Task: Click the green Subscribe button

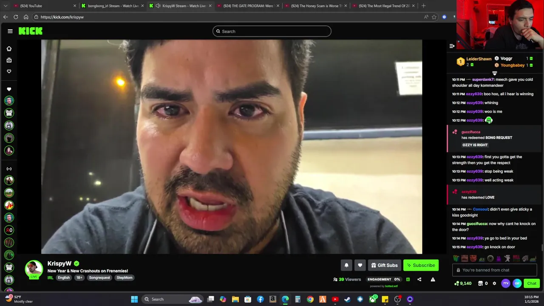Action: pyautogui.click(x=421, y=265)
